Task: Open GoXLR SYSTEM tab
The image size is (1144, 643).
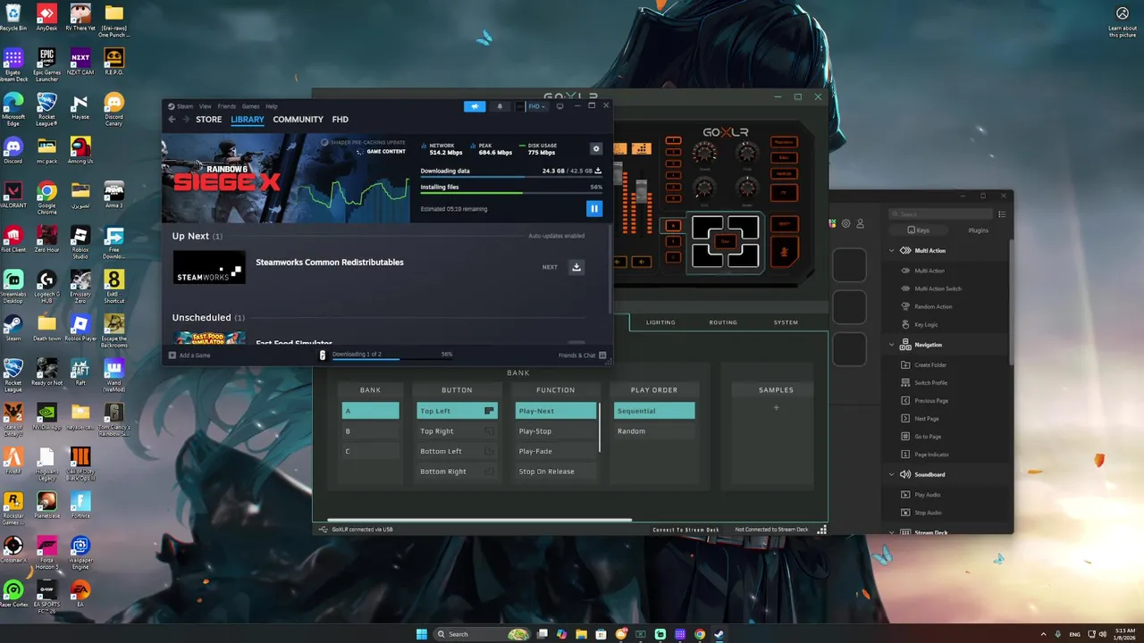Action: tap(786, 322)
